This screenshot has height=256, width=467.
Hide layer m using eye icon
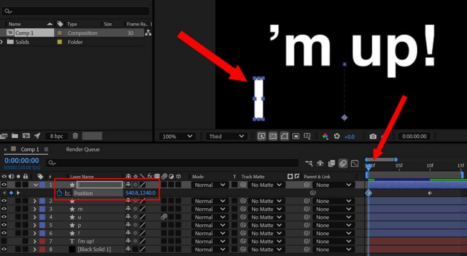click(x=4, y=209)
